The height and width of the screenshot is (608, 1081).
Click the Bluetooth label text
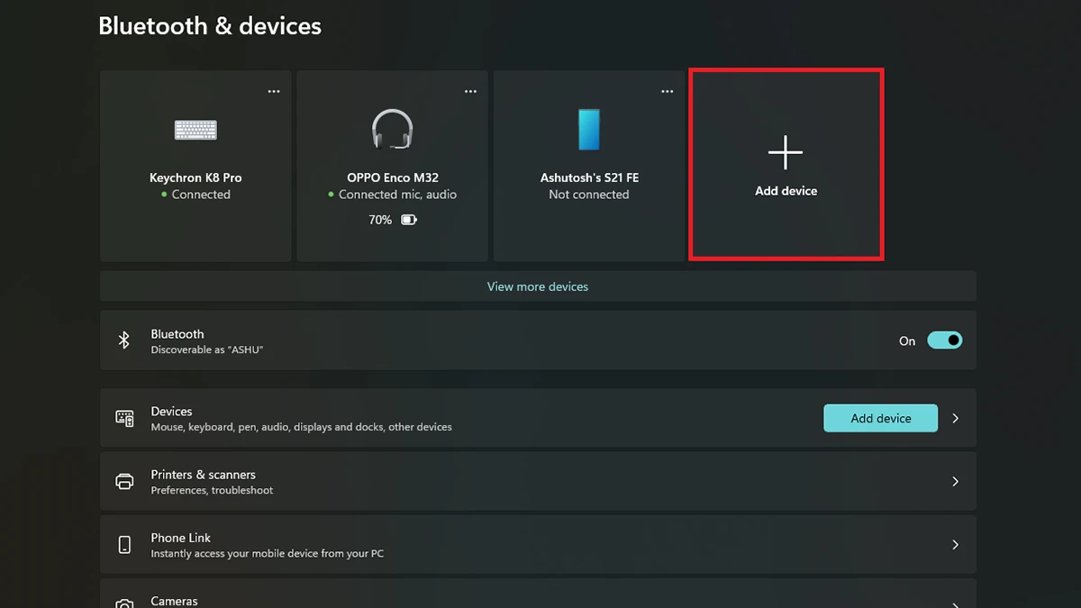[177, 334]
